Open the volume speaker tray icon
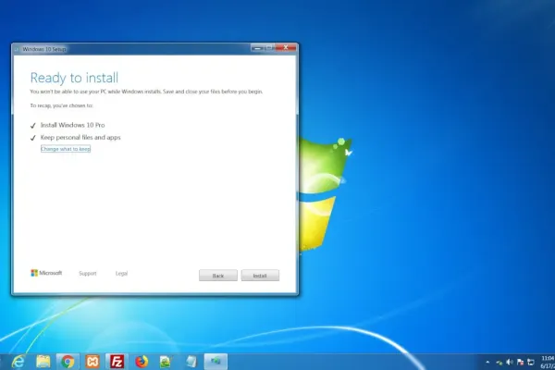Image resolution: width=555 pixels, height=370 pixels. click(510, 362)
